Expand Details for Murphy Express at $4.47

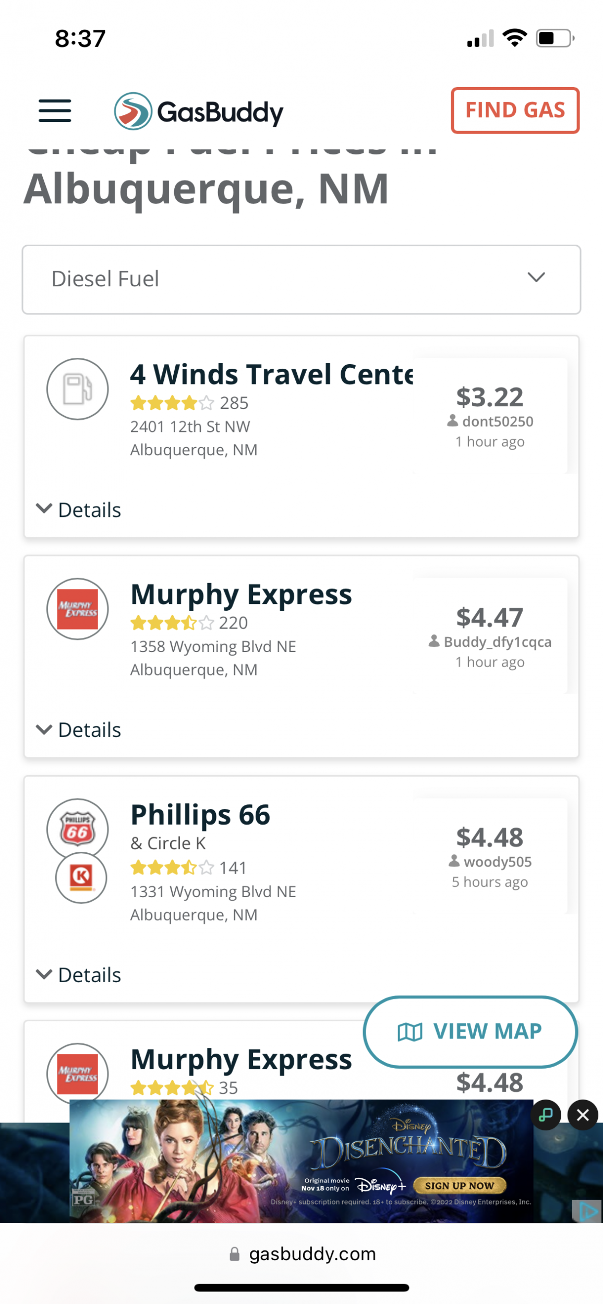tap(79, 730)
